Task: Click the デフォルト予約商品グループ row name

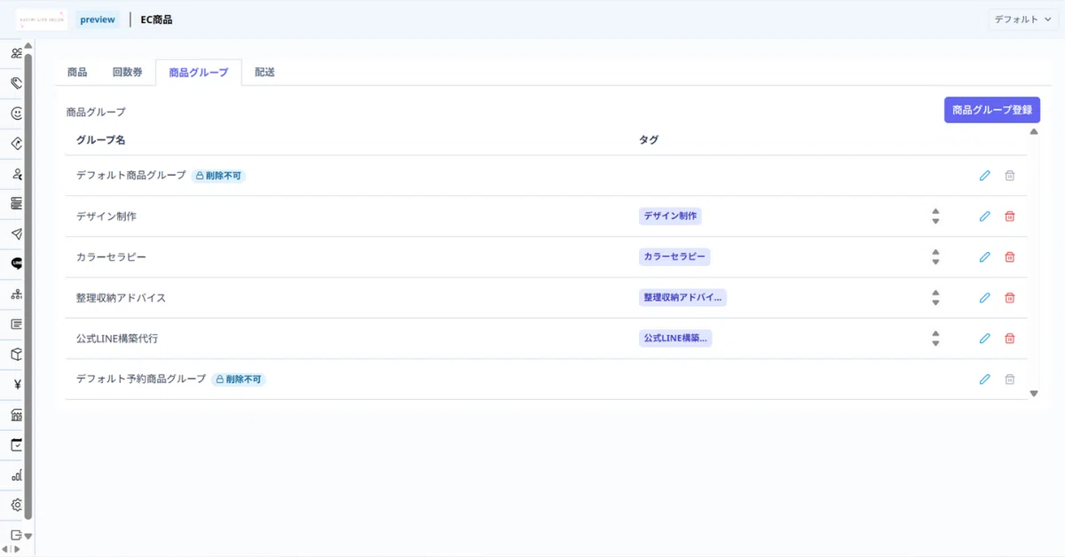Action: (x=141, y=379)
